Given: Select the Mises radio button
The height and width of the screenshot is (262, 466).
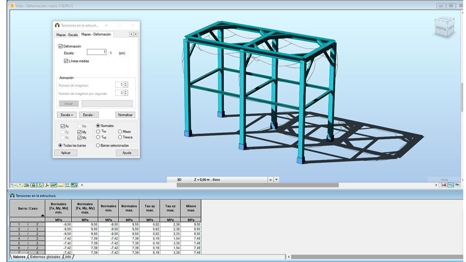Looking at the screenshot, I should tap(120, 131).
